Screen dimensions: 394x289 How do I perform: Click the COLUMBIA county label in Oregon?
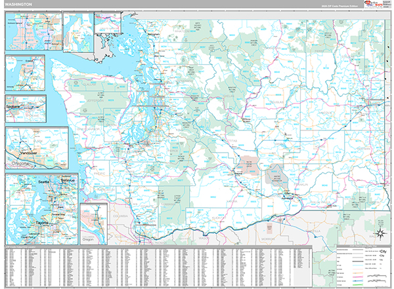coord(120,216)
